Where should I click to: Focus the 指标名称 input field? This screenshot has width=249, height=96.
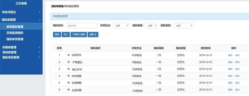click(x=81, y=25)
